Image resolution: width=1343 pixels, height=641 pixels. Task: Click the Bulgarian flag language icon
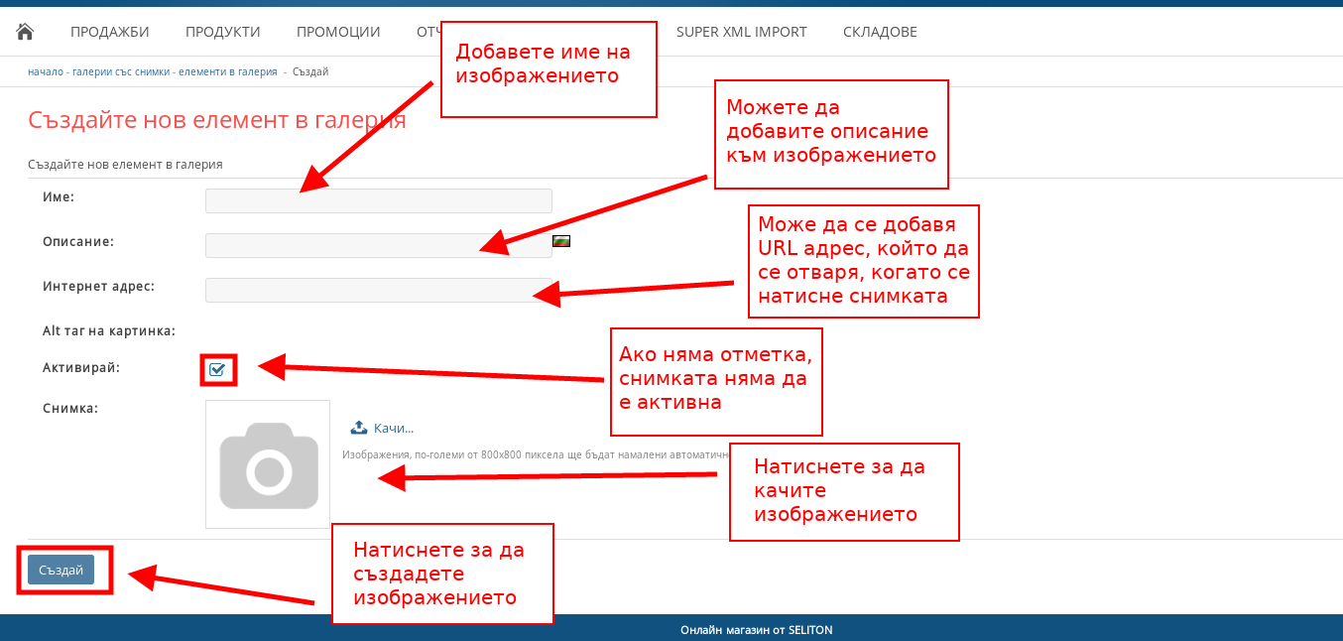[x=561, y=241]
